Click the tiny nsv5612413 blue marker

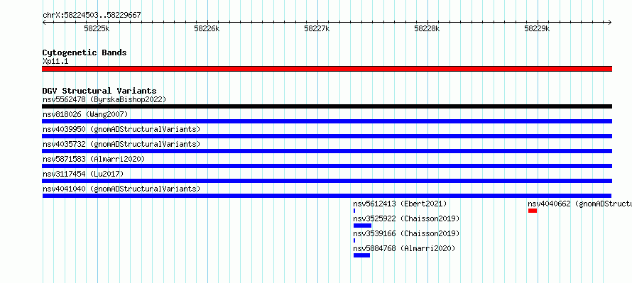pyautogui.click(x=354, y=211)
